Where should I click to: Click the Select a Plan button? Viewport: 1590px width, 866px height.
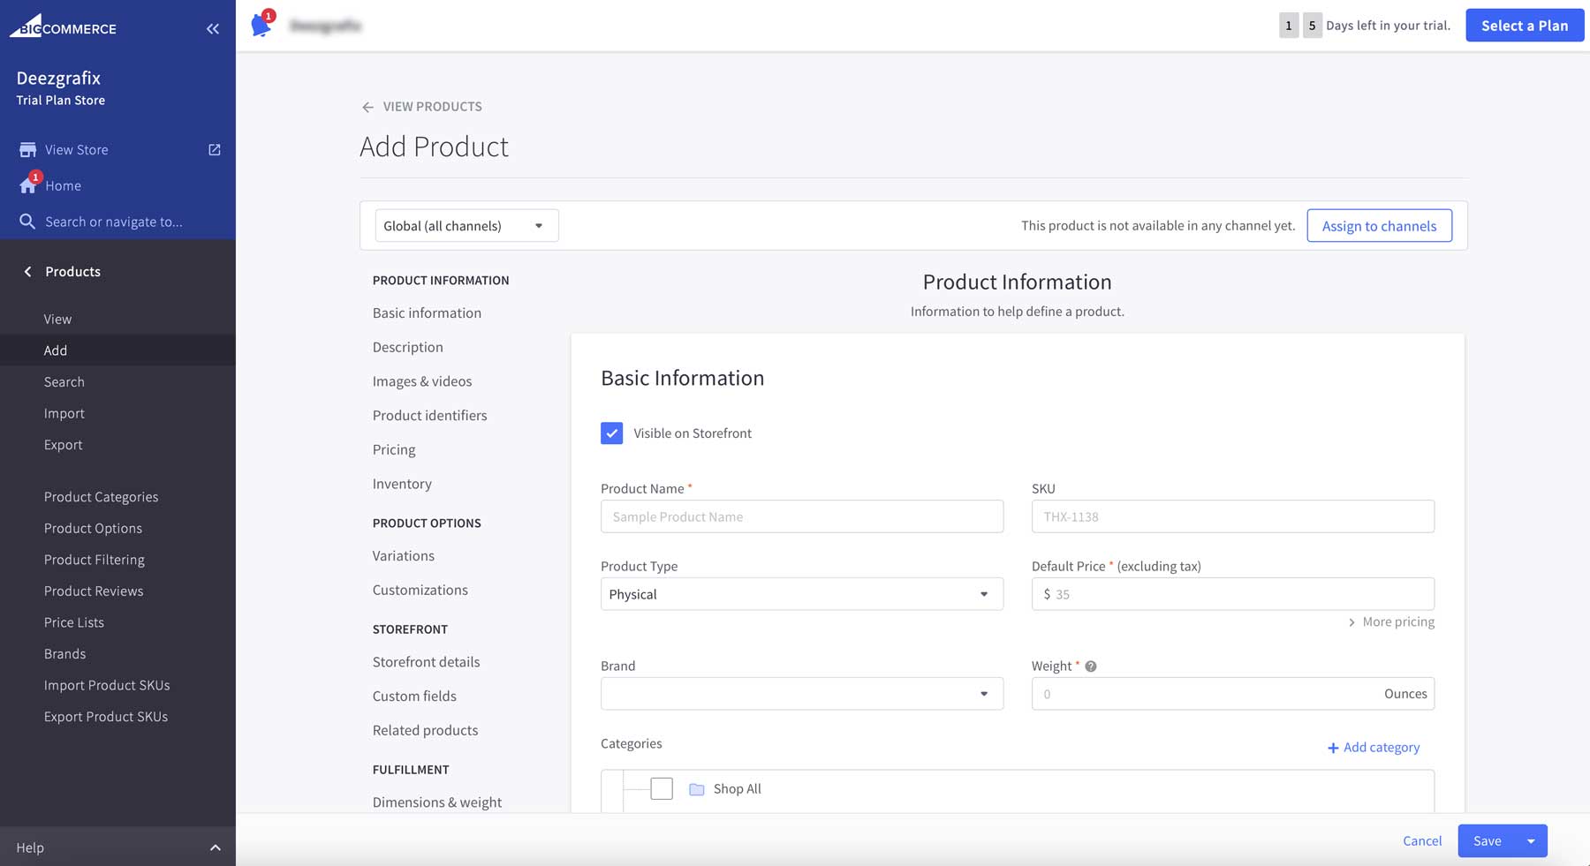click(1524, 25)
